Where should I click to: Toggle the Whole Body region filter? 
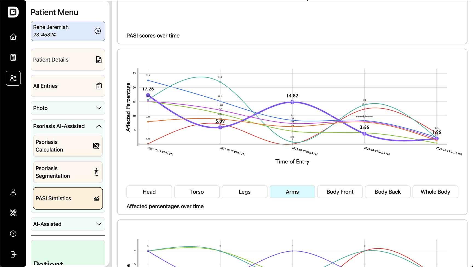pyautogui.click(x=435, y=192)
